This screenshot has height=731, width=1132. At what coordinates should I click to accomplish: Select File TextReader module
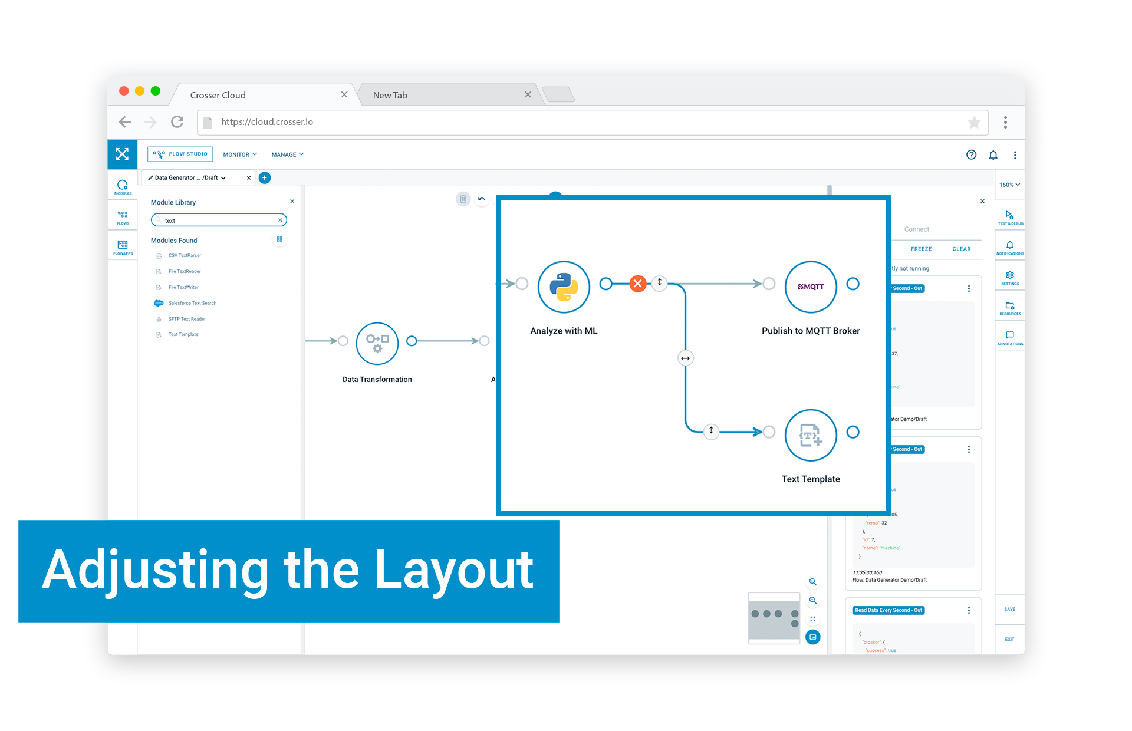[185, 271]
